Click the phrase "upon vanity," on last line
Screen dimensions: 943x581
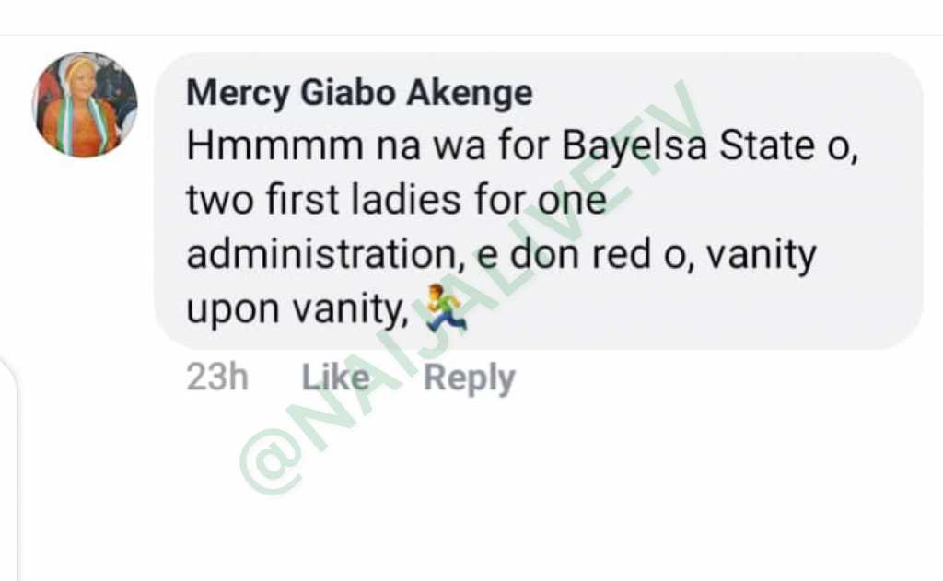pyautogui.click(x=297, y=309)
